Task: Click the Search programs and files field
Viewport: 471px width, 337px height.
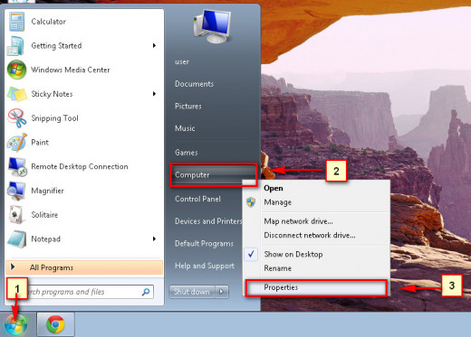Action: pyautogui.click(x=91, y=292)
